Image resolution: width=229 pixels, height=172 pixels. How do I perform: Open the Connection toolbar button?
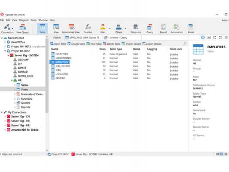coord(7,29)
